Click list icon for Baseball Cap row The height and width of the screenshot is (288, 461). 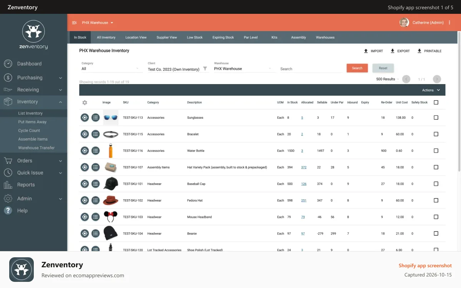coord(96,184)
